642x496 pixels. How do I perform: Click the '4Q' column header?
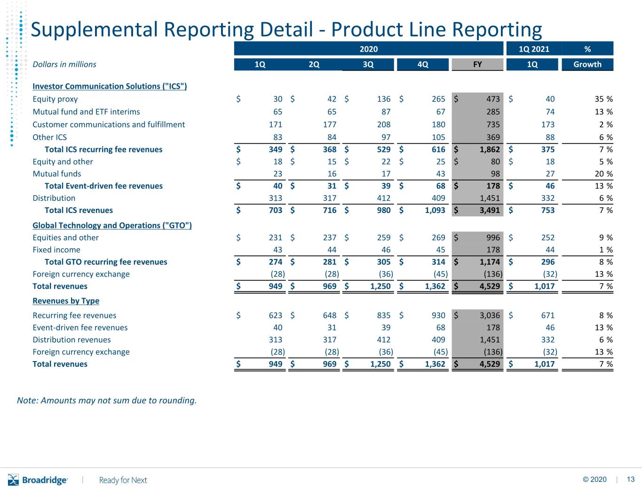point(423,64)
